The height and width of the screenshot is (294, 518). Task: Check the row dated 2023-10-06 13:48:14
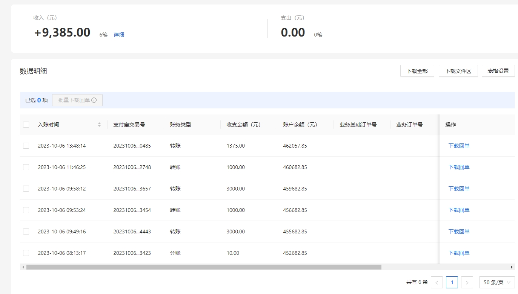click(26, 146)
